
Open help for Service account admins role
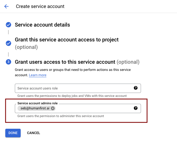136,108
